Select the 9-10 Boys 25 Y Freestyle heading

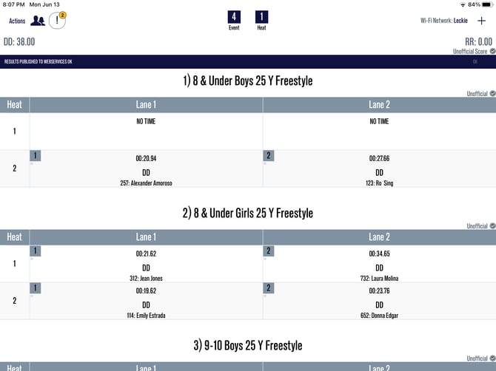click(x=248, y=345)
